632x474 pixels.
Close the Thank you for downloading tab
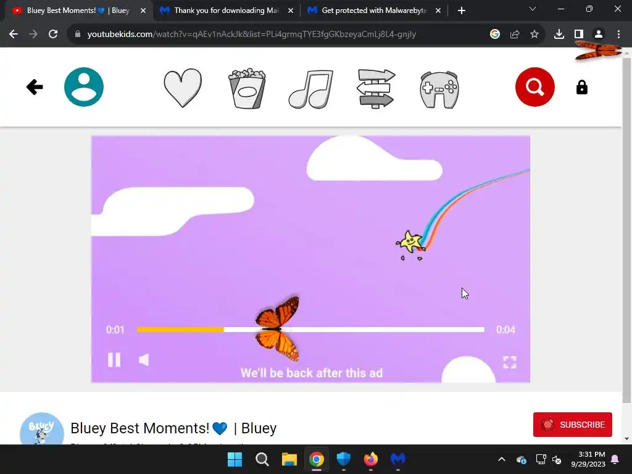tap(291, 11)
